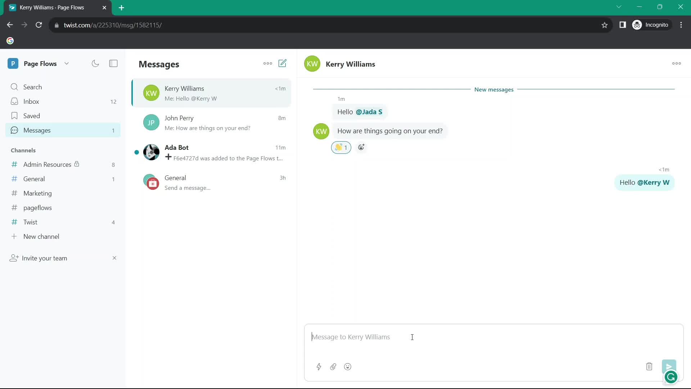The height and width of the screenshot is (389, 691).
Task: Open the tab search chevron
Action: (x=619, y=7)
